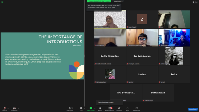Open the Reactions menu

pyautogui.click(x=119, y=109)
